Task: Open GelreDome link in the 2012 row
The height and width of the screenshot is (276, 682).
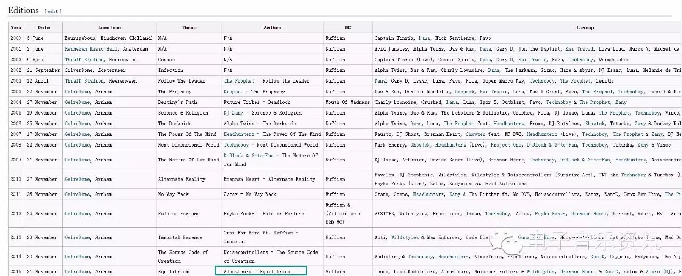Action: 77,214
